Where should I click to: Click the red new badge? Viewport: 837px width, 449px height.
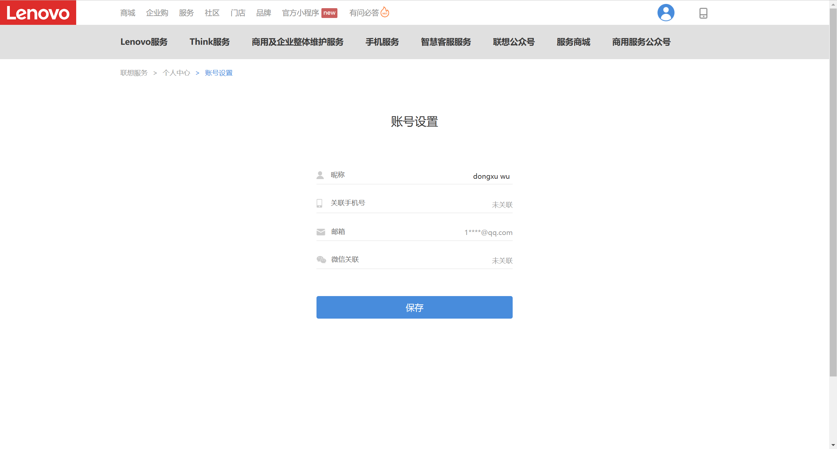pos(329,13)
